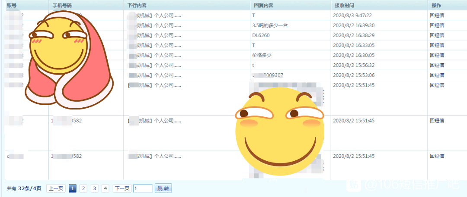Click the 共有 32条/4页 total count text
This screenshot has height=197, width=467.
pyautogui.click(x=24, y=188)
